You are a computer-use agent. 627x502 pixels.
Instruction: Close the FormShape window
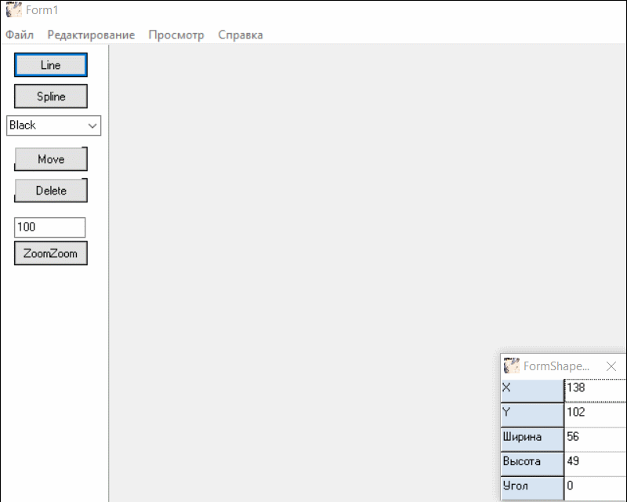(611, 366)
